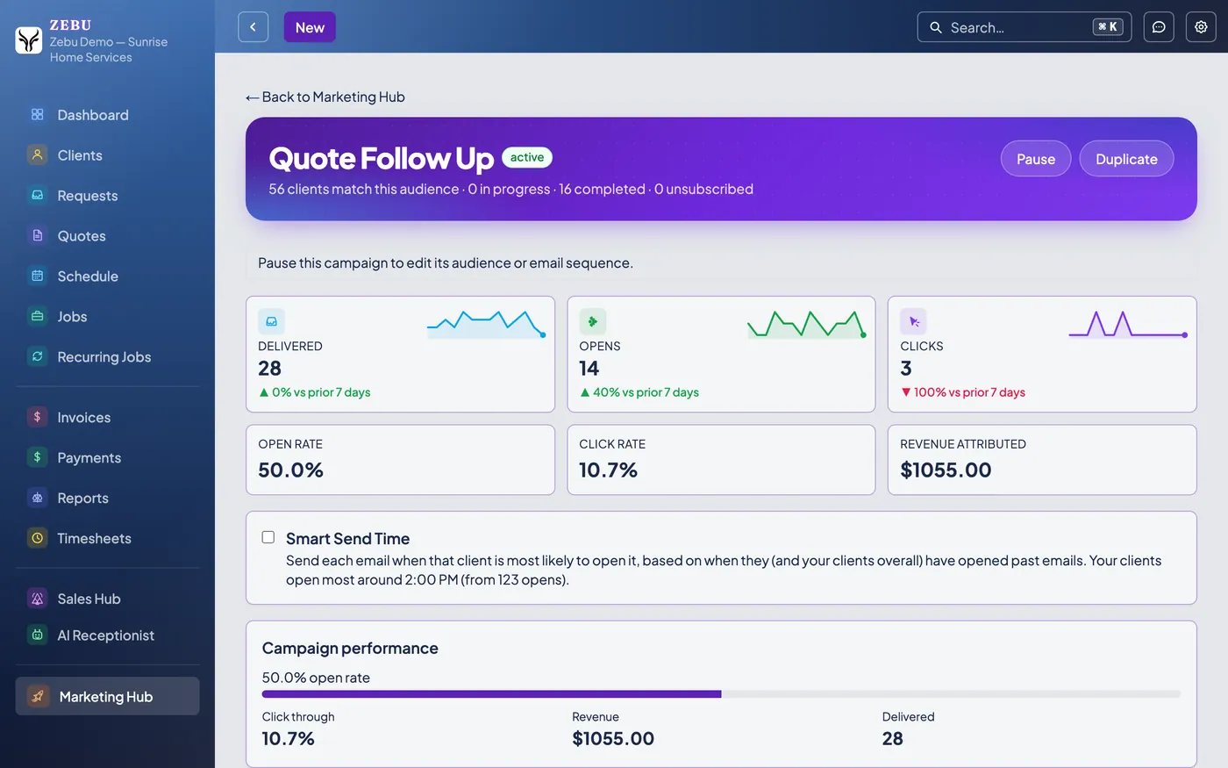Click the Sales Hub icon
Viewport: 1228px width, 768px height.
tap(37, 599)
